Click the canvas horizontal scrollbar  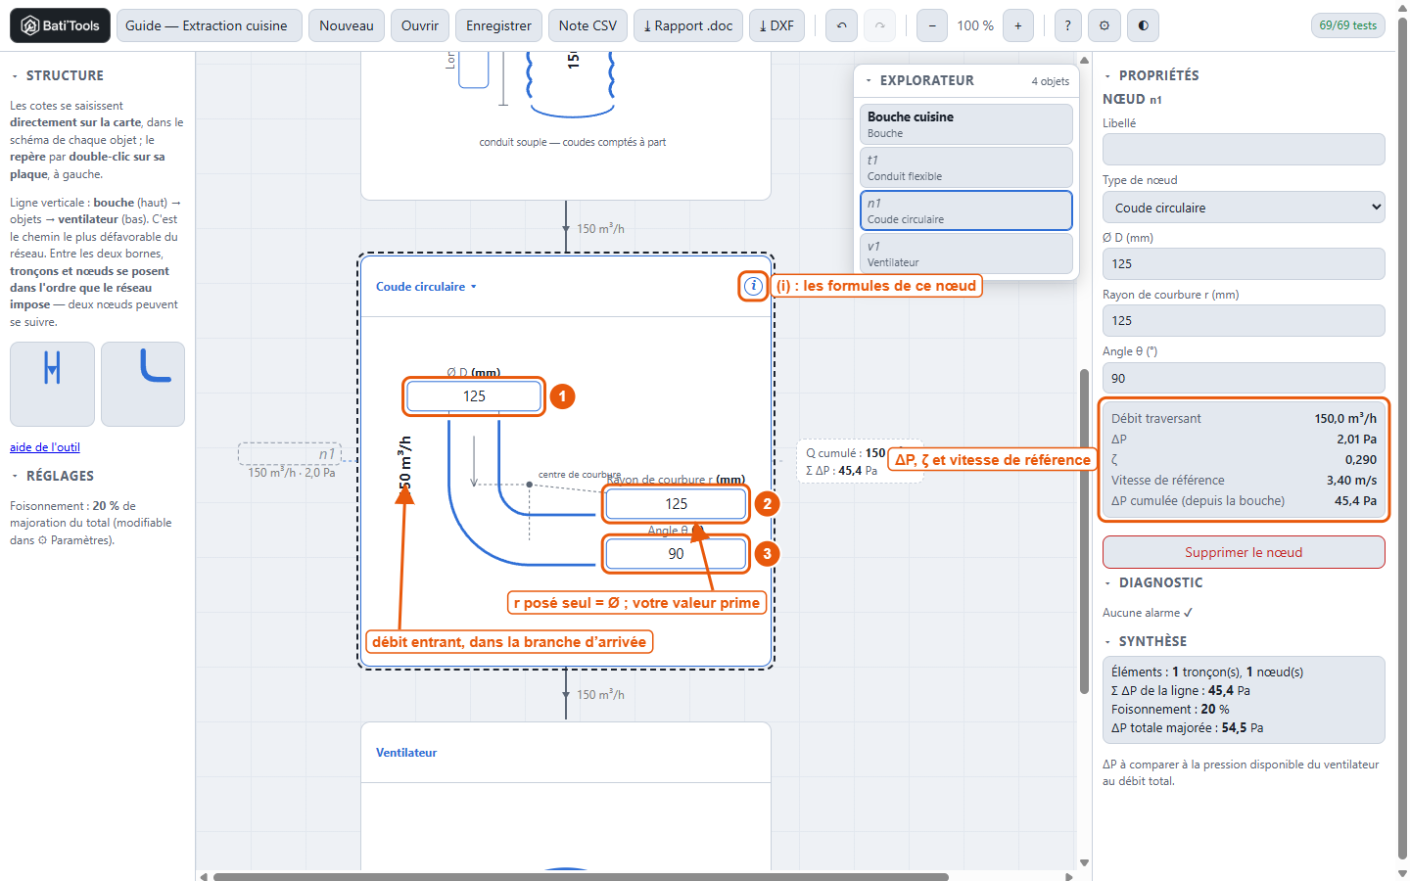point(581,876)
